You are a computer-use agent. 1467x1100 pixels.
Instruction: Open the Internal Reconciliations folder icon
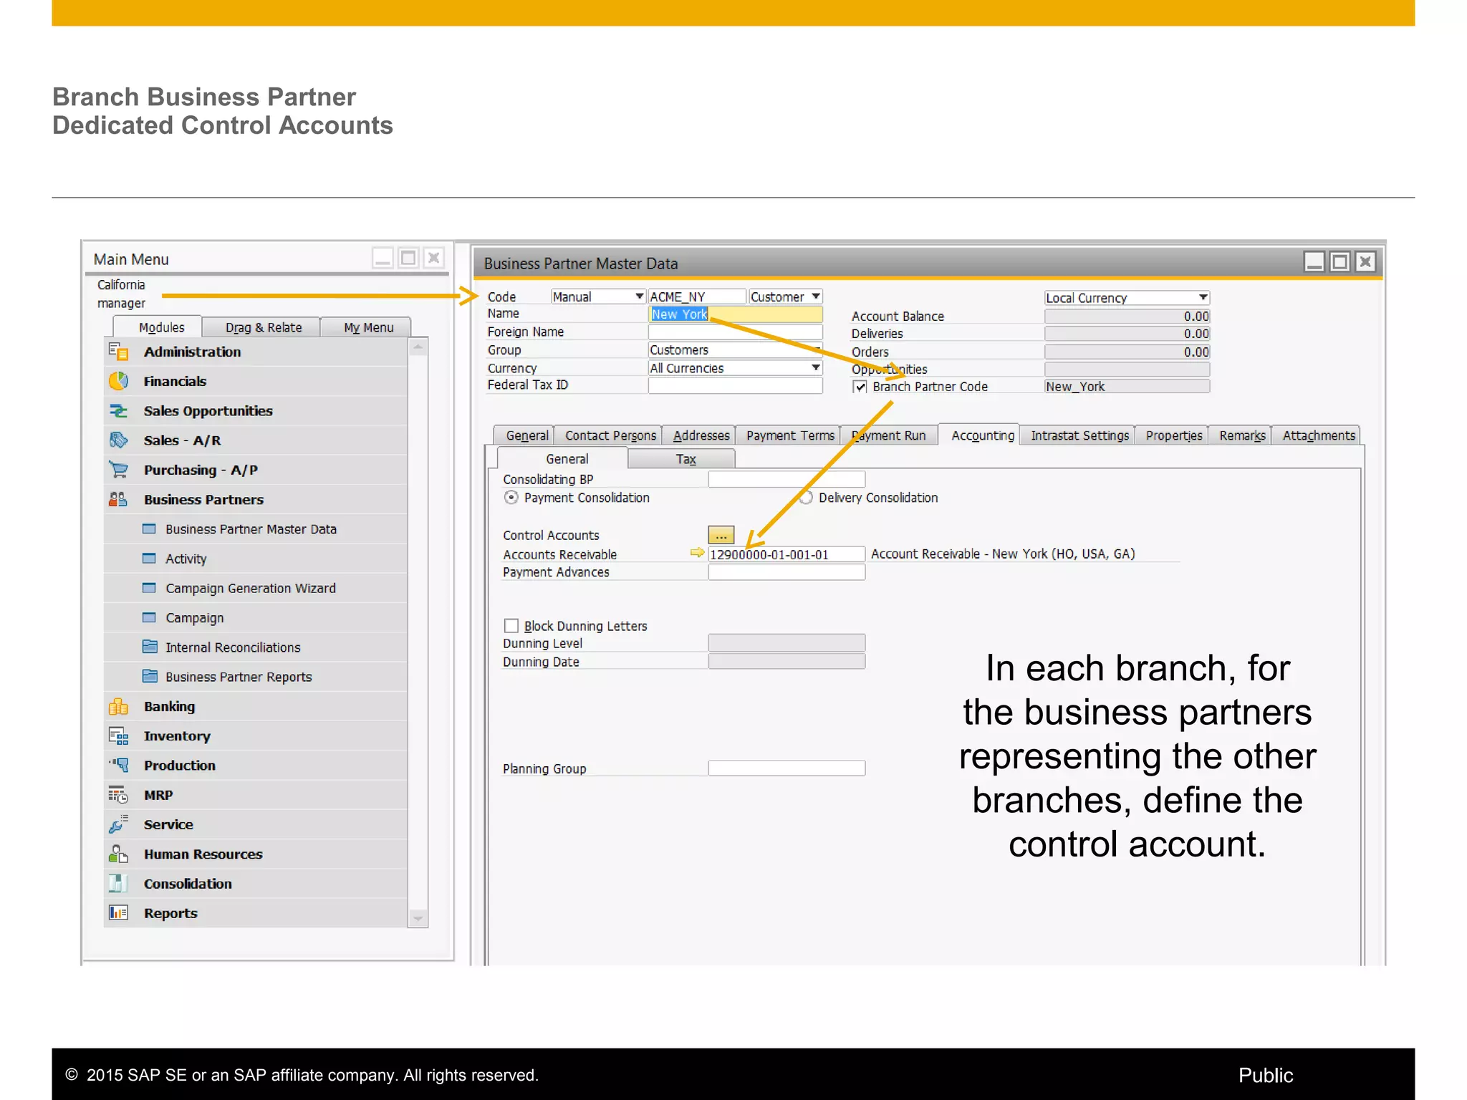coord(150,647)
